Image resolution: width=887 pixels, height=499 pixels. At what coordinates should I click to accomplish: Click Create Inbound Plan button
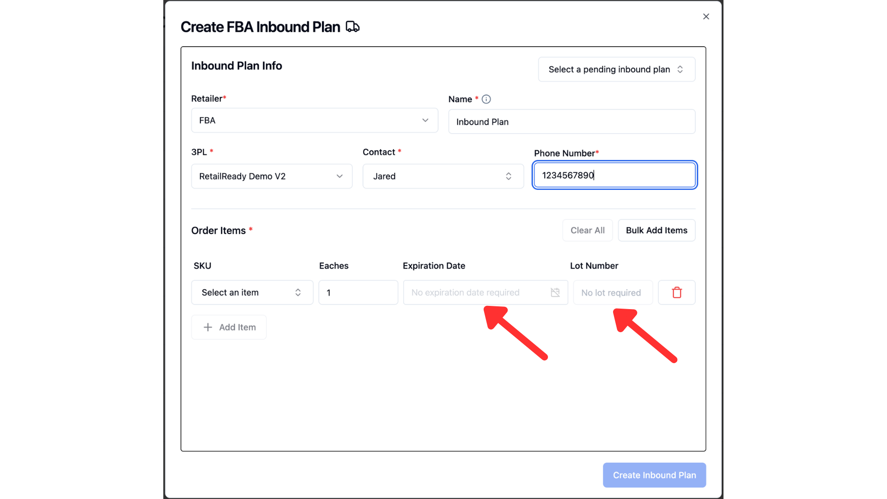click(654, 475)
